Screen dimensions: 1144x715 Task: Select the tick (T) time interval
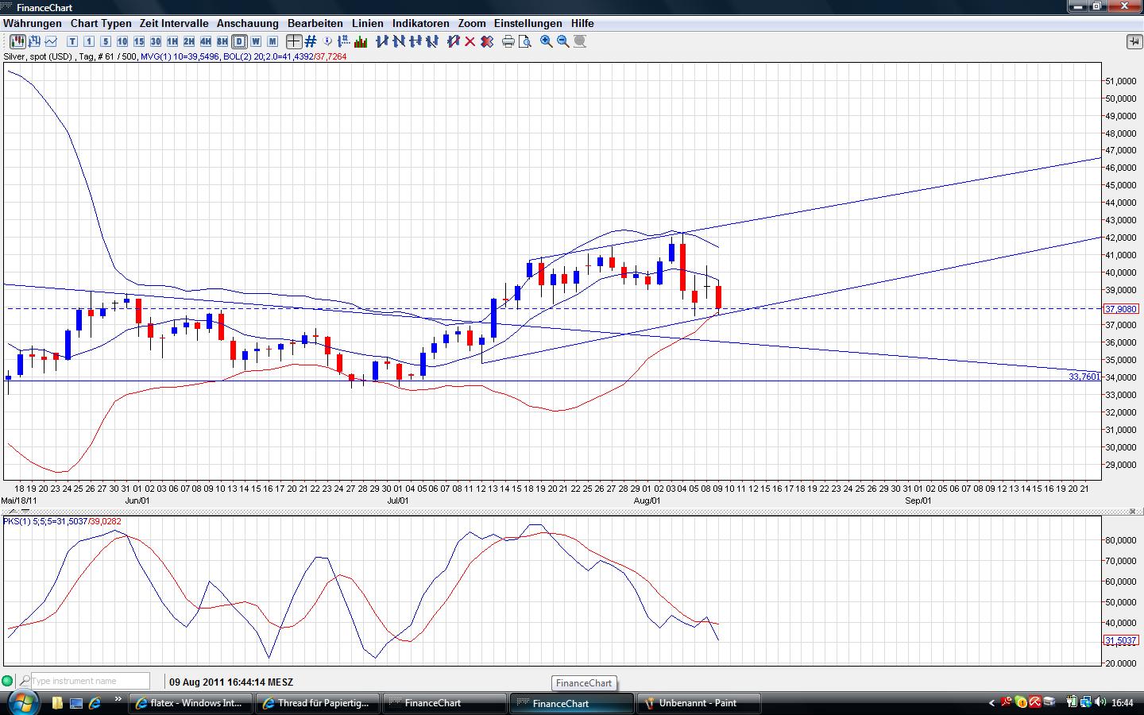[72, 41]
